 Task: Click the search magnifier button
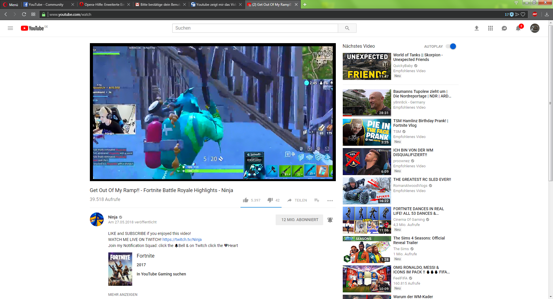click(x=347, y=28)
